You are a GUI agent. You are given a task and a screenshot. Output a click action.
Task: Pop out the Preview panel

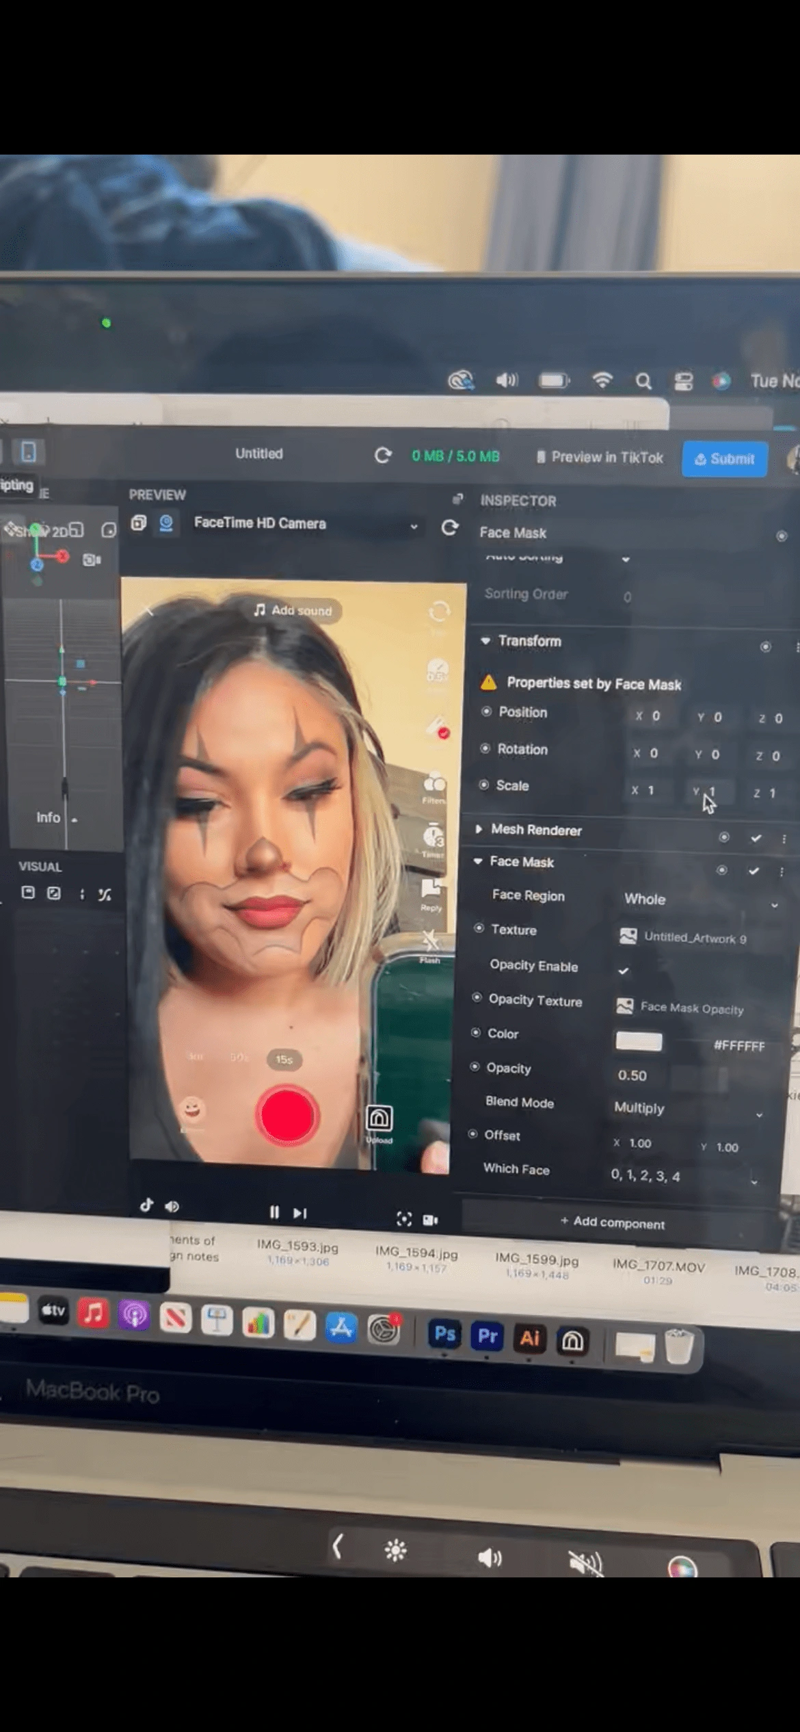point(457,499)
